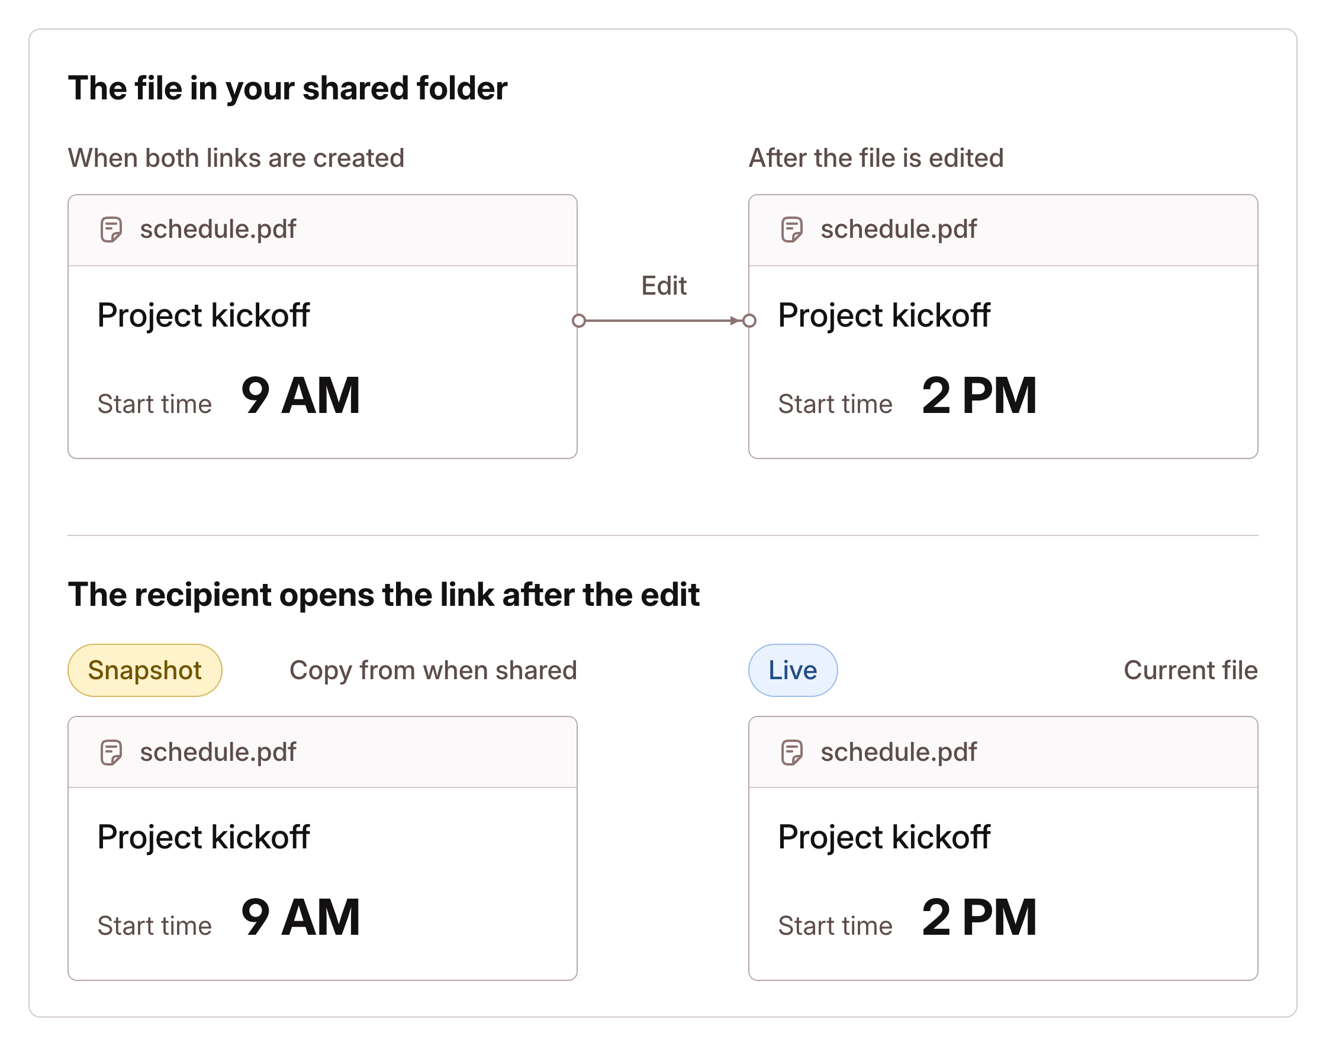Image resolution: width=1326 pixels, height=1046 pixels.
Task: Click the 'Edit' arrow label
Action: tap(664, 285)
